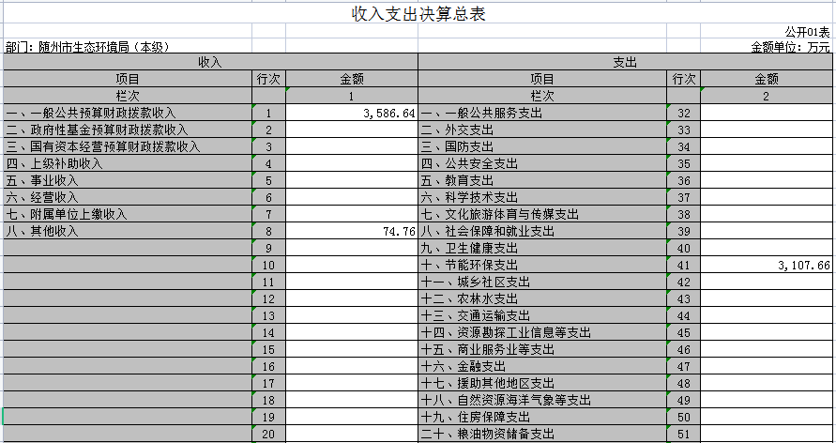The width and height of the screenshot is (836, 443).
Task: Select the cell 六、经营收入
Action: [x=128, y=197]
